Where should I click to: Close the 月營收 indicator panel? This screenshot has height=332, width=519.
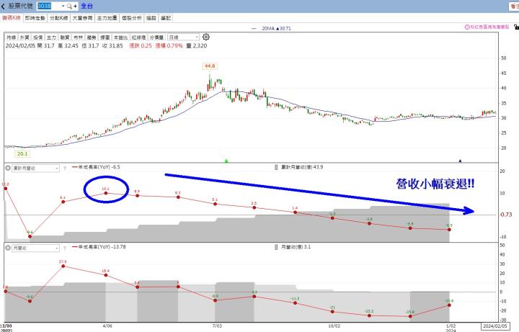(x=7, y=247)
